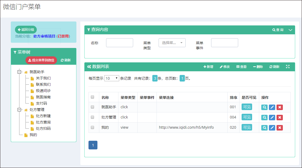
Task: View details of 我的 row
Action: (264, 128)
